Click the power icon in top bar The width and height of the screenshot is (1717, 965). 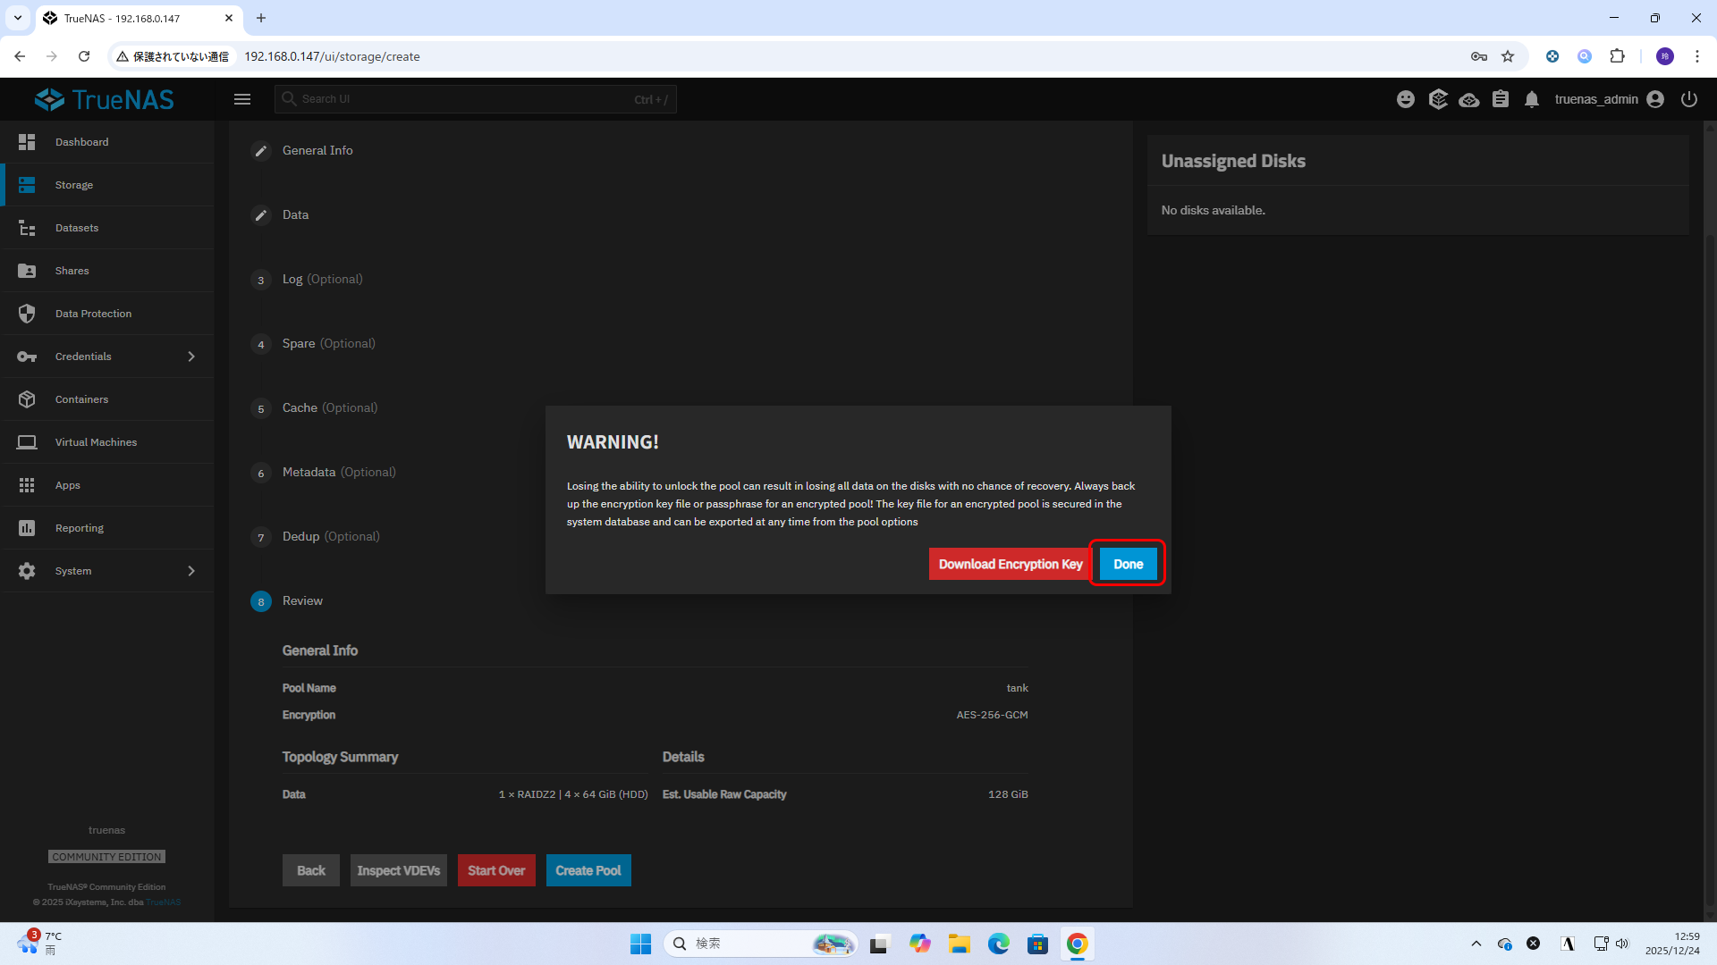click(x=1689, y=99)
